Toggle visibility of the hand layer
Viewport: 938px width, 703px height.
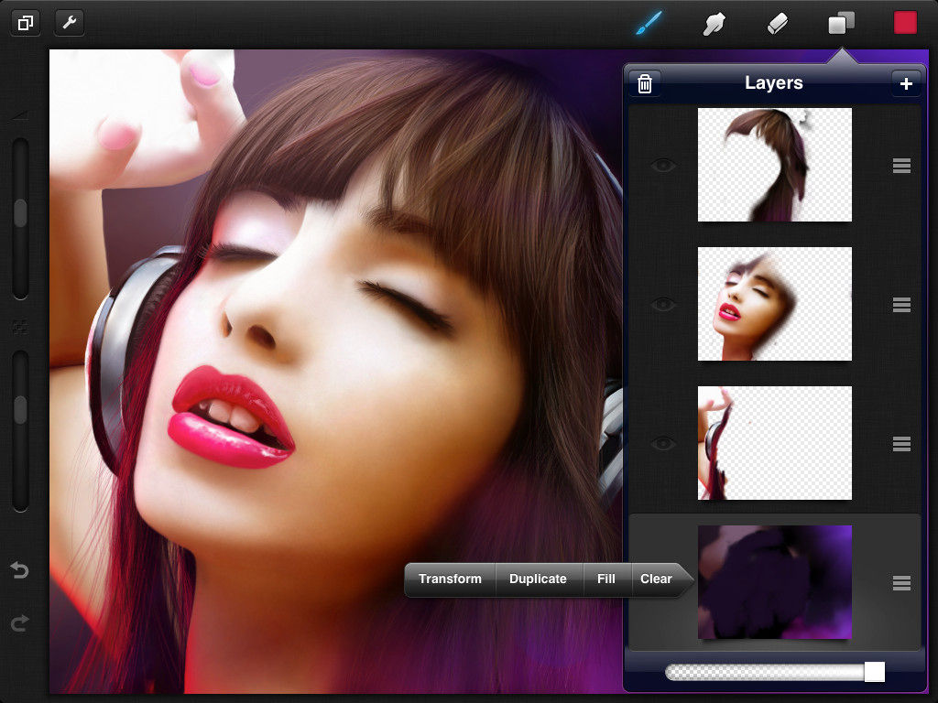(663, 444)
